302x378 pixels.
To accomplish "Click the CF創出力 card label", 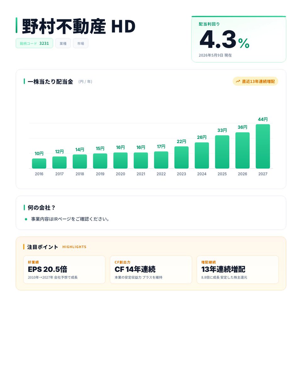I will (x=122, y=262).
